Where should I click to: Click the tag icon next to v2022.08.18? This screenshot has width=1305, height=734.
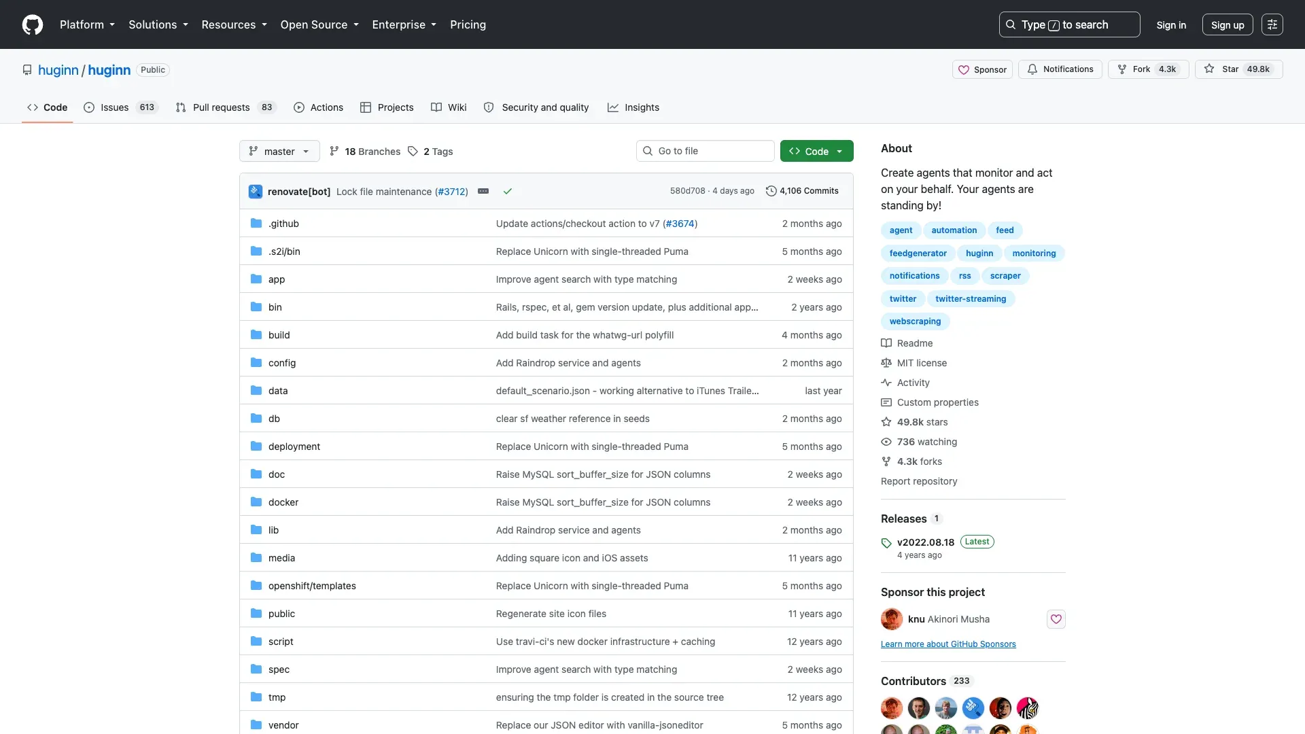click(x=886, y=543)
